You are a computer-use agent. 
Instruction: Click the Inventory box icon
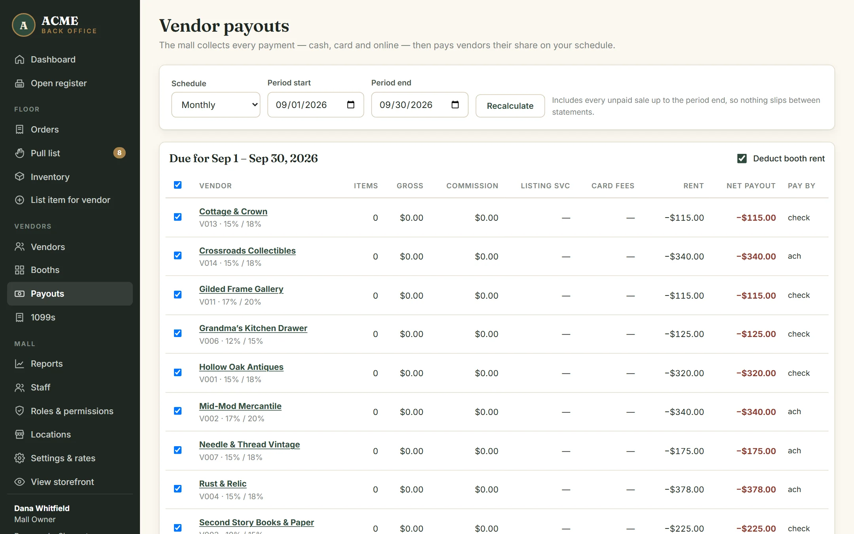pos(19,176)
